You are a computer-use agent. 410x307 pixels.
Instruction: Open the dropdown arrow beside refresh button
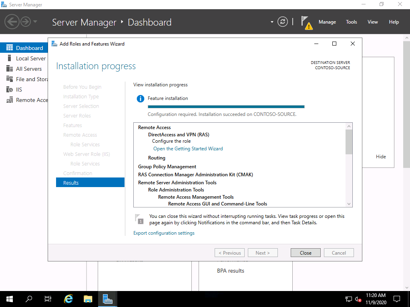click(x=272, y=22)
